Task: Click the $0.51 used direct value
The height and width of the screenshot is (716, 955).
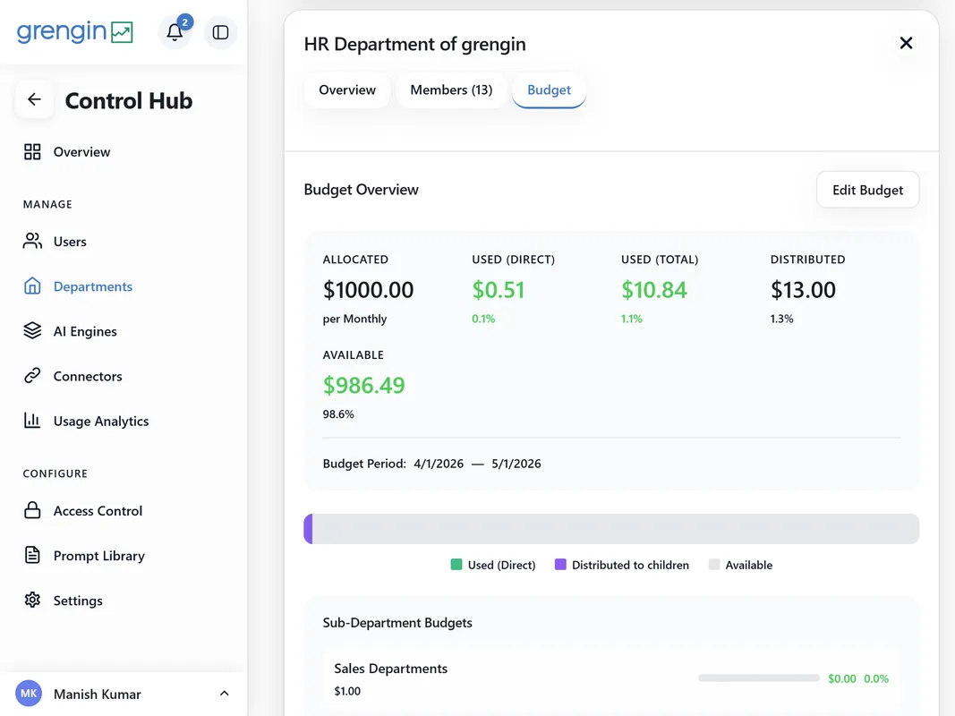Action: [x=499, y=290]
